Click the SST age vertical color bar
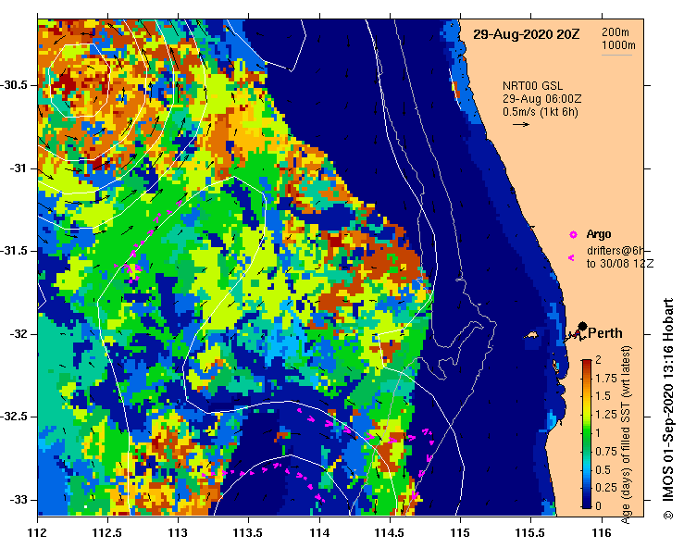This screenshot has height=548, width=684. tap(587, 434)
